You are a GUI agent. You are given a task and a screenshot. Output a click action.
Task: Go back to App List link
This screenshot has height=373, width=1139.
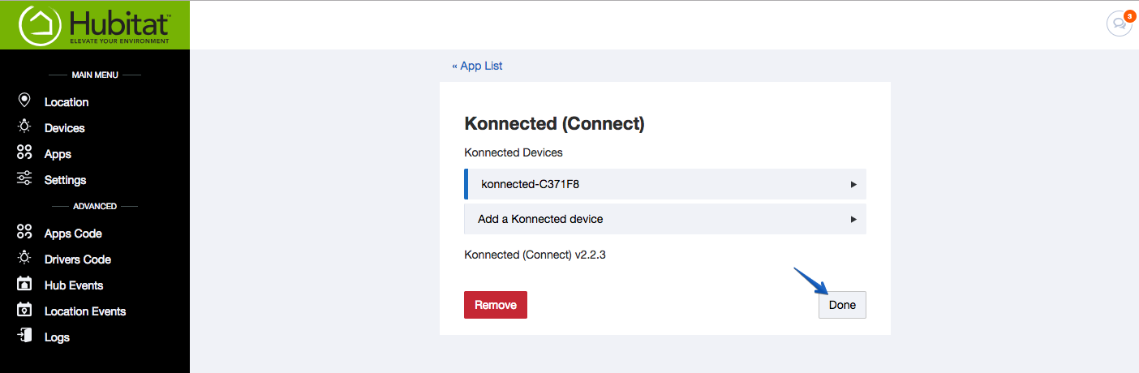[x=477, y=66]
